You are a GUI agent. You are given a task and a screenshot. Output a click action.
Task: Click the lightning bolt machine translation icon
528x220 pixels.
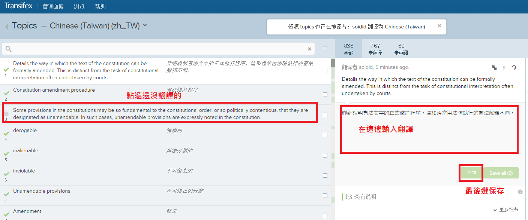(504, 67)
